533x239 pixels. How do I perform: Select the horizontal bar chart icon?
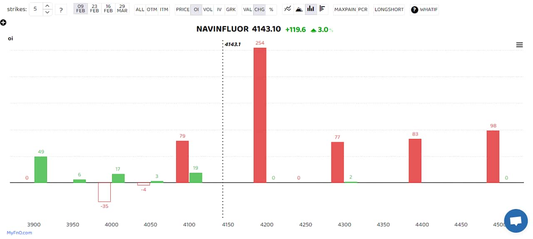[x=322, y=9]
